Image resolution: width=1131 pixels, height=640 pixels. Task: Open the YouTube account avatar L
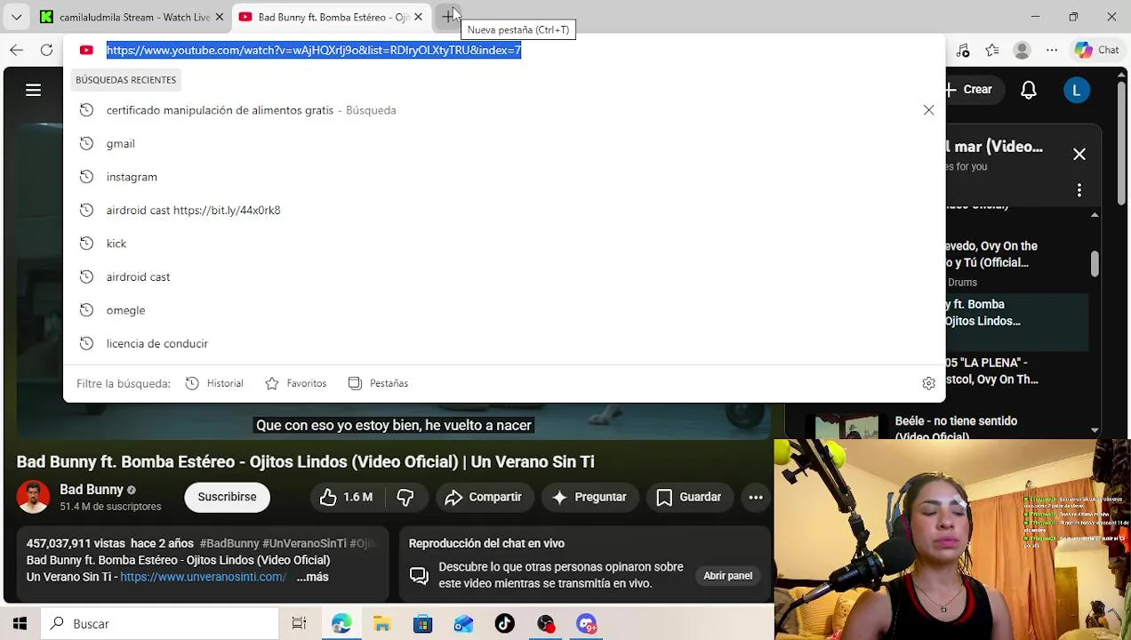click(1077, 90)
